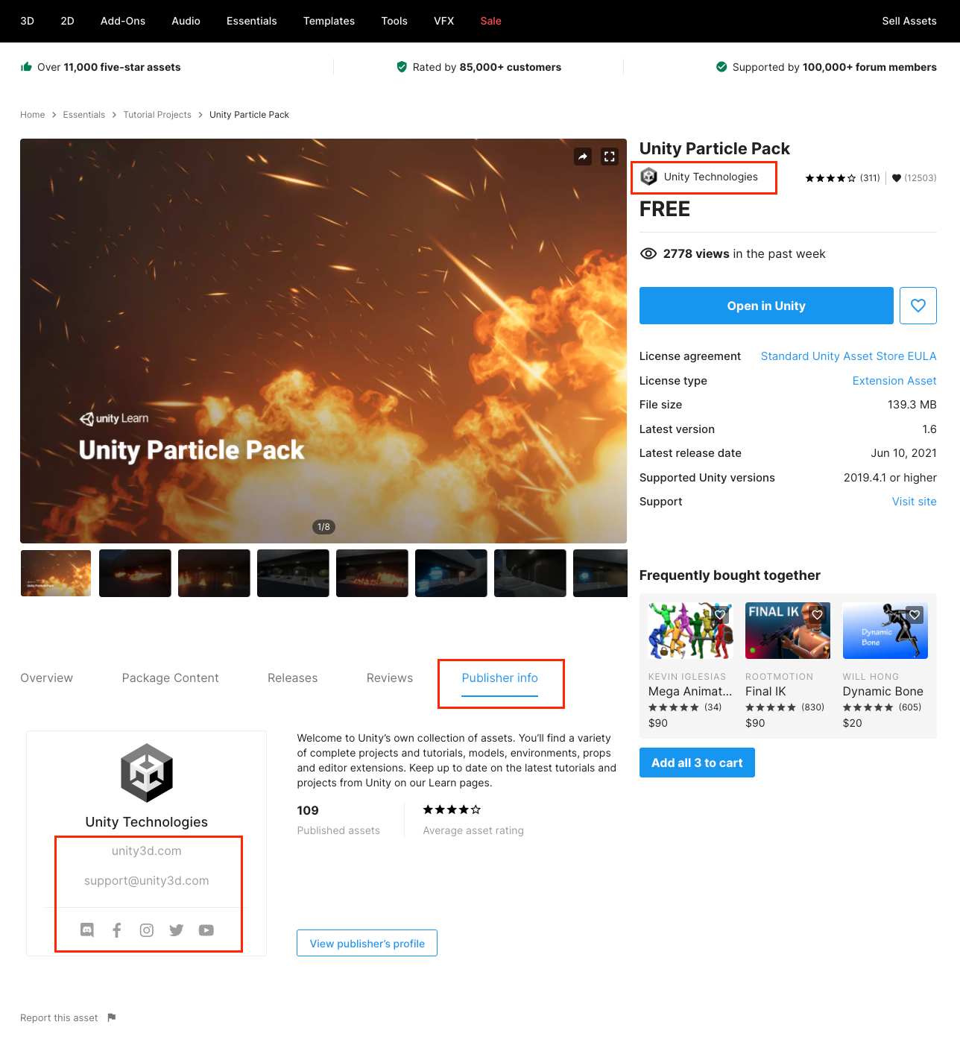Click the large Unity logo in publisher card
960x1051 pixels.
pyautogui.click(x=147, y=773)
